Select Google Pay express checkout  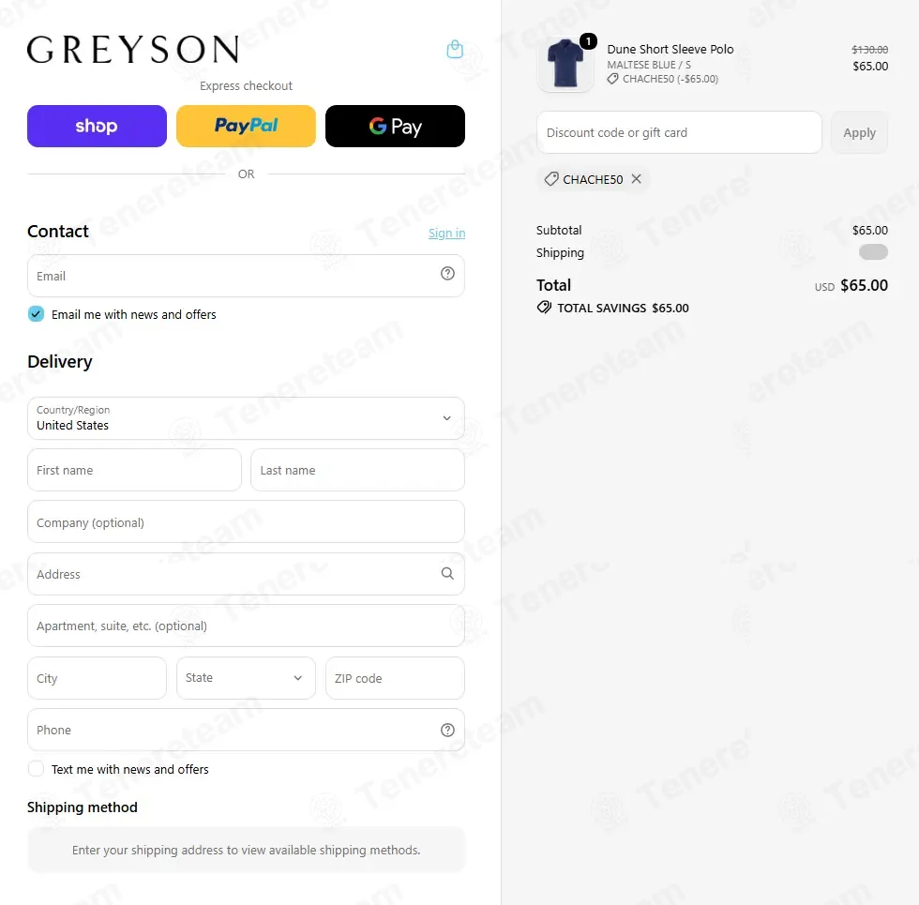coord(395,126)
